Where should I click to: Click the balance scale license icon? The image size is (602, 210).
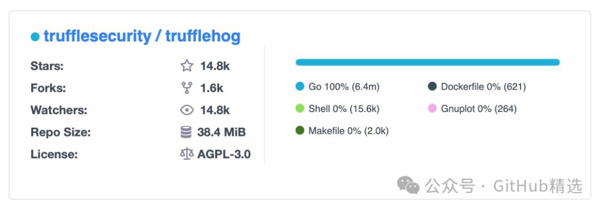pyautogui.click(x=187, y=154)
